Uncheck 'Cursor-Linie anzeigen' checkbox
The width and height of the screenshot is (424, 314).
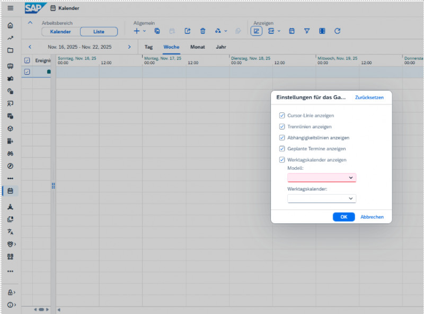click(x=282, y=115)
